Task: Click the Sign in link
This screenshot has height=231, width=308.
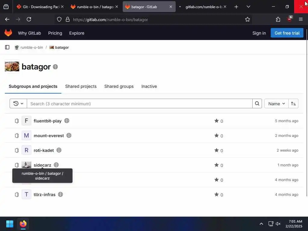Action: coord(259,33)
